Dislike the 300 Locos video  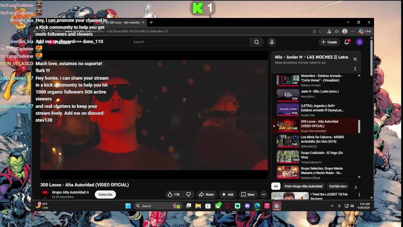(189, 195)
